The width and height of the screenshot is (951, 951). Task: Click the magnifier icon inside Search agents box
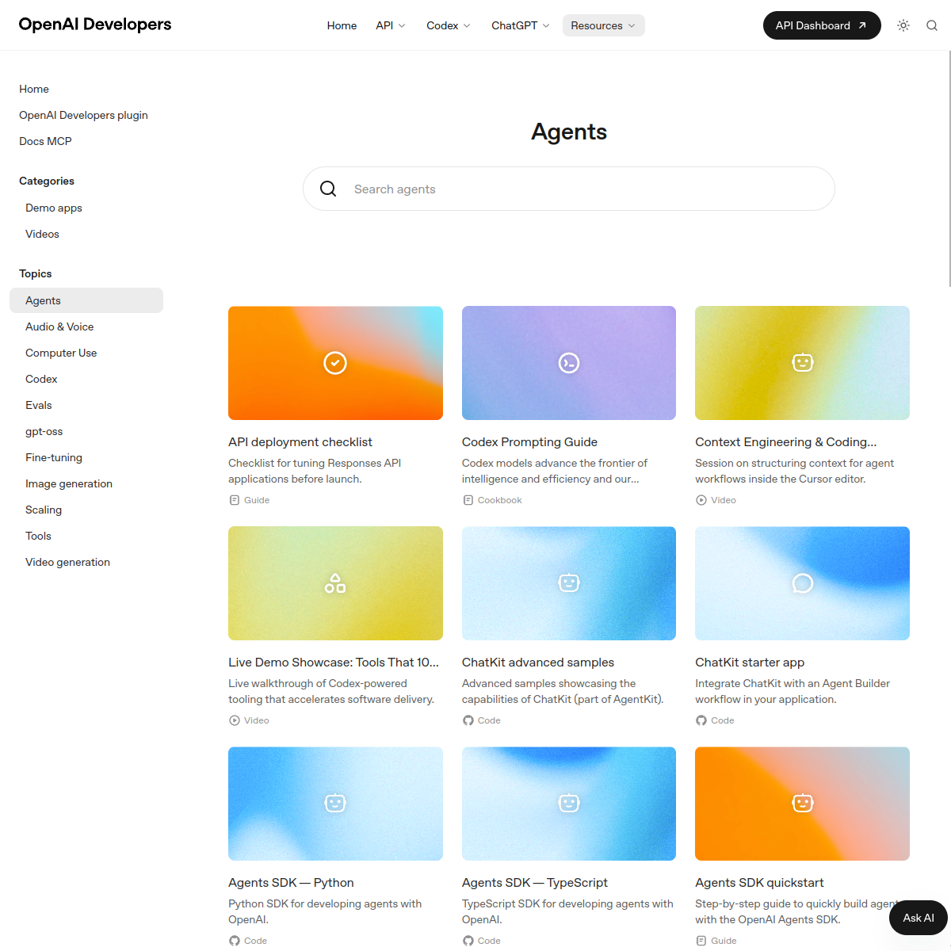pyautogui.click(x=328, y=189)
